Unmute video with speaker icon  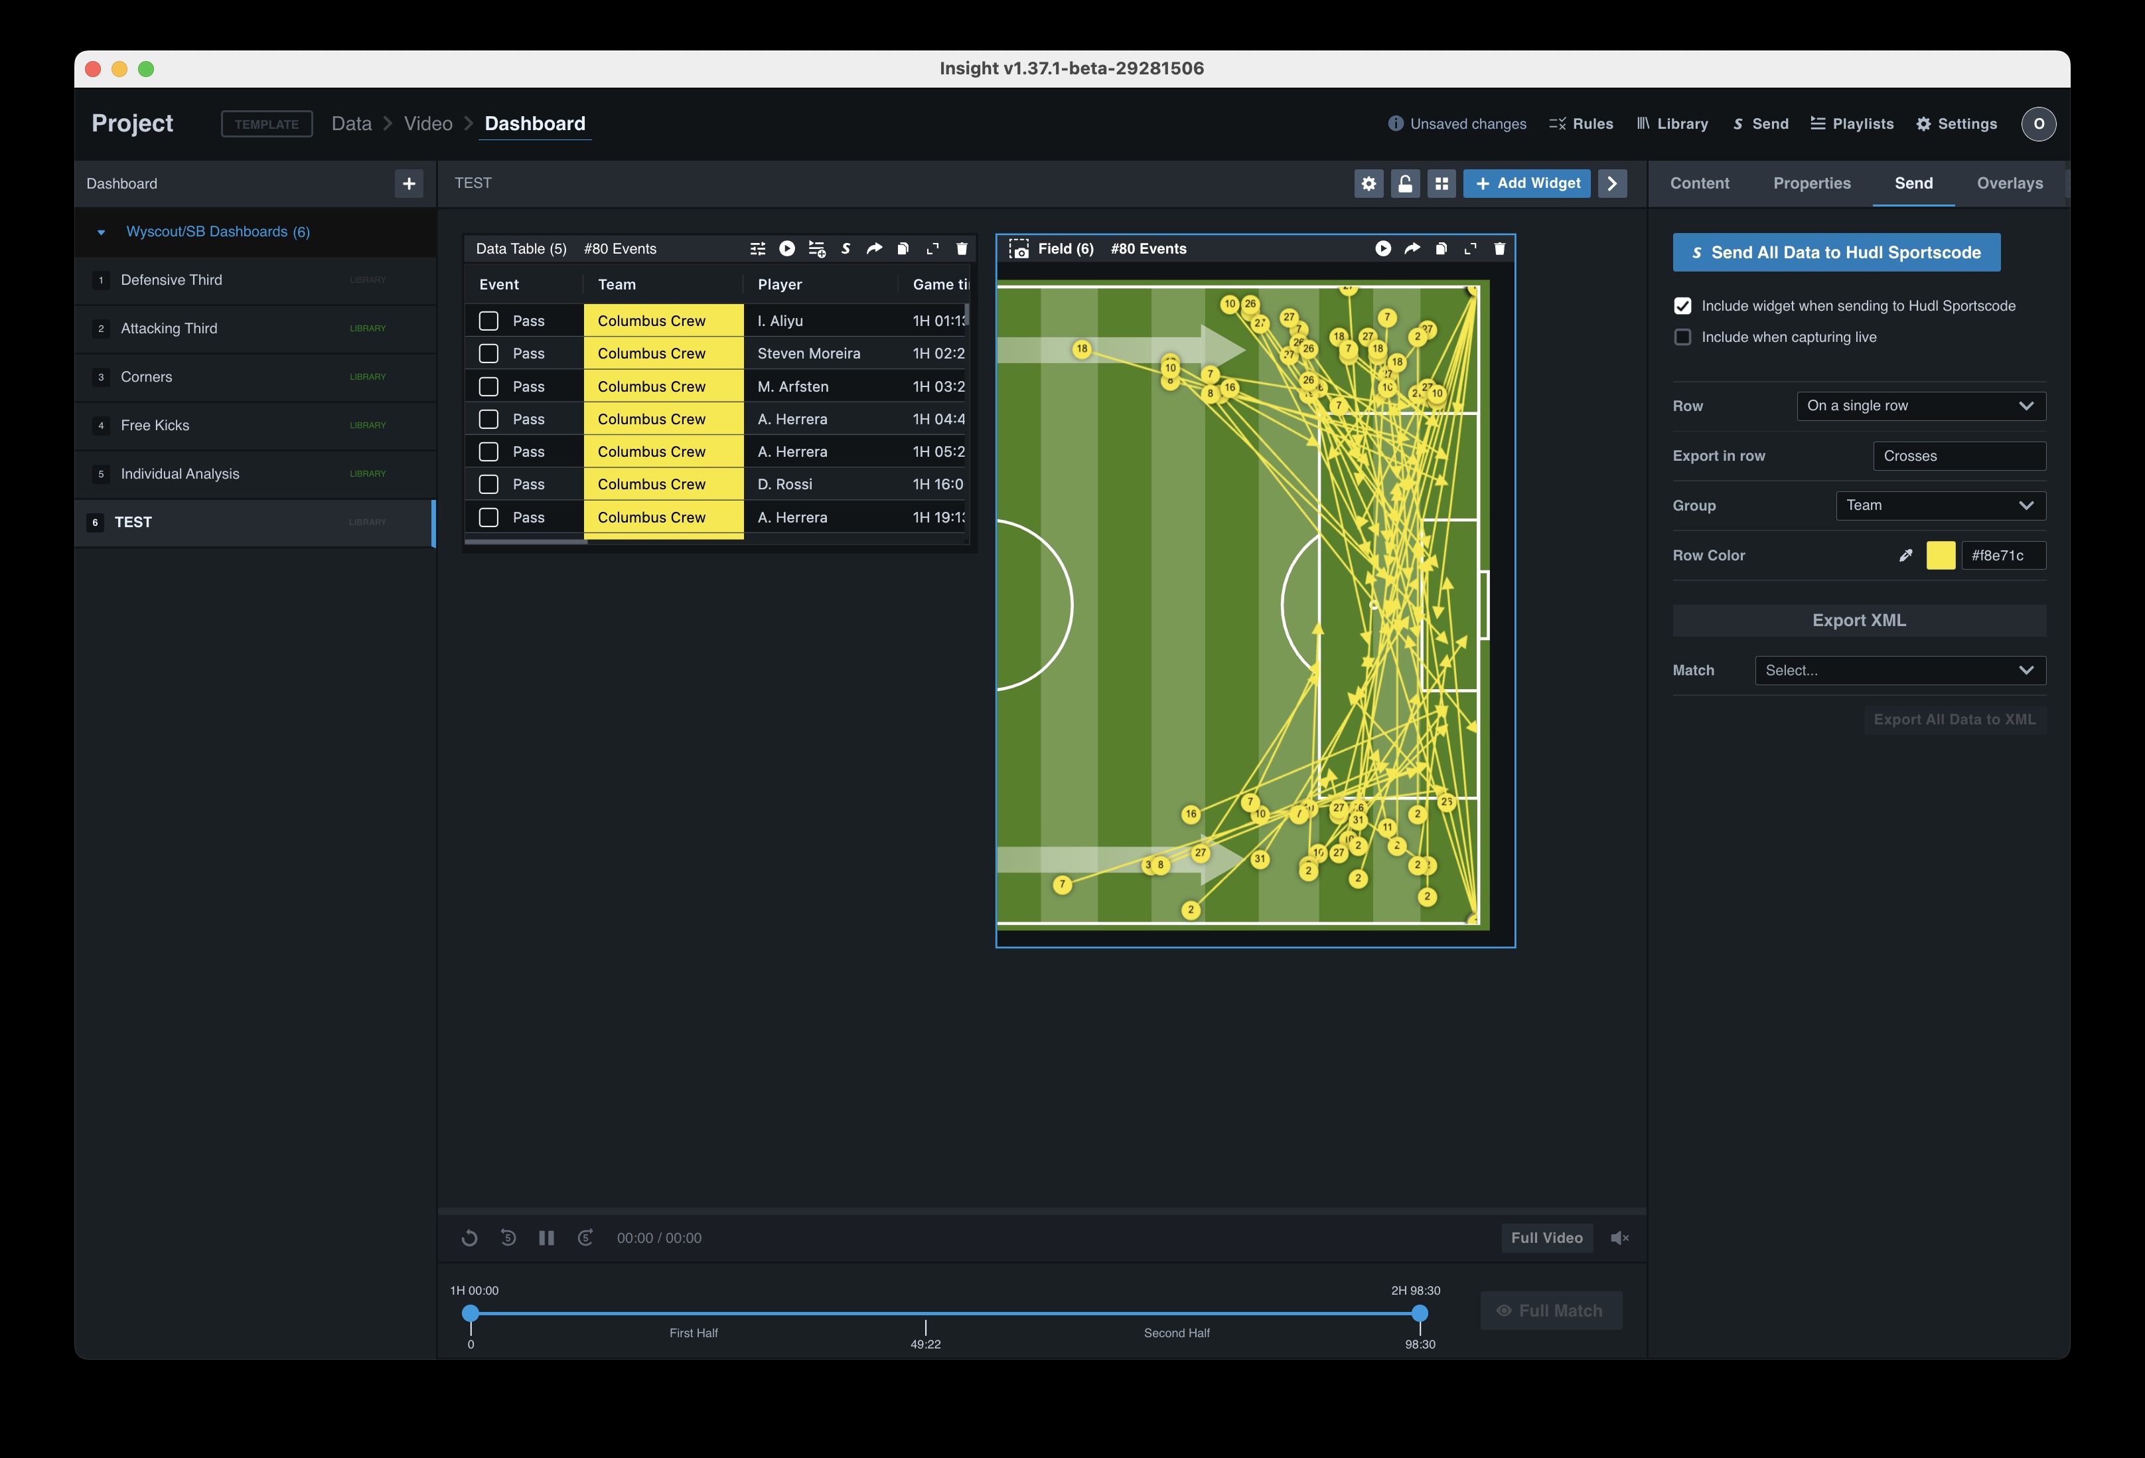(1619, 1238)
